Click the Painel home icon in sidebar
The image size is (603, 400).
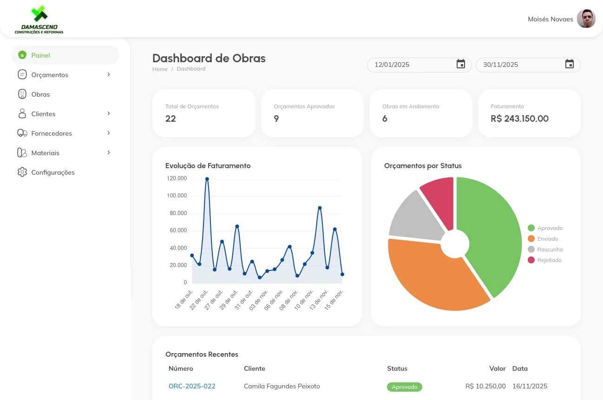(22, 55)
